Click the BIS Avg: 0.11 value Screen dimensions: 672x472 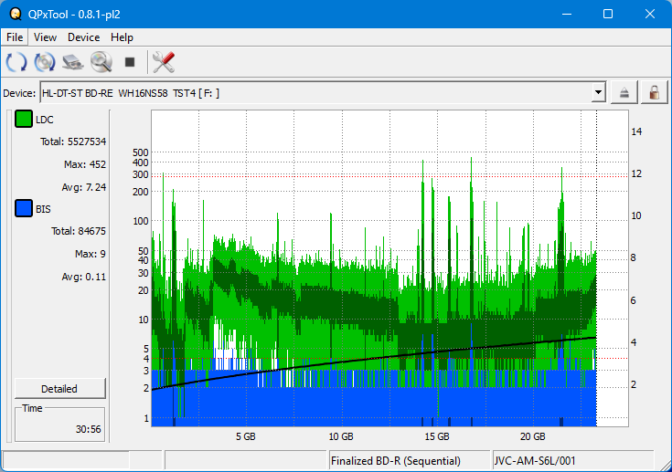point(84,277)
